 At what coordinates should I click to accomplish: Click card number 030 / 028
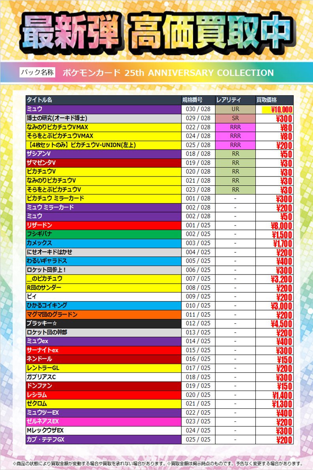198,109
